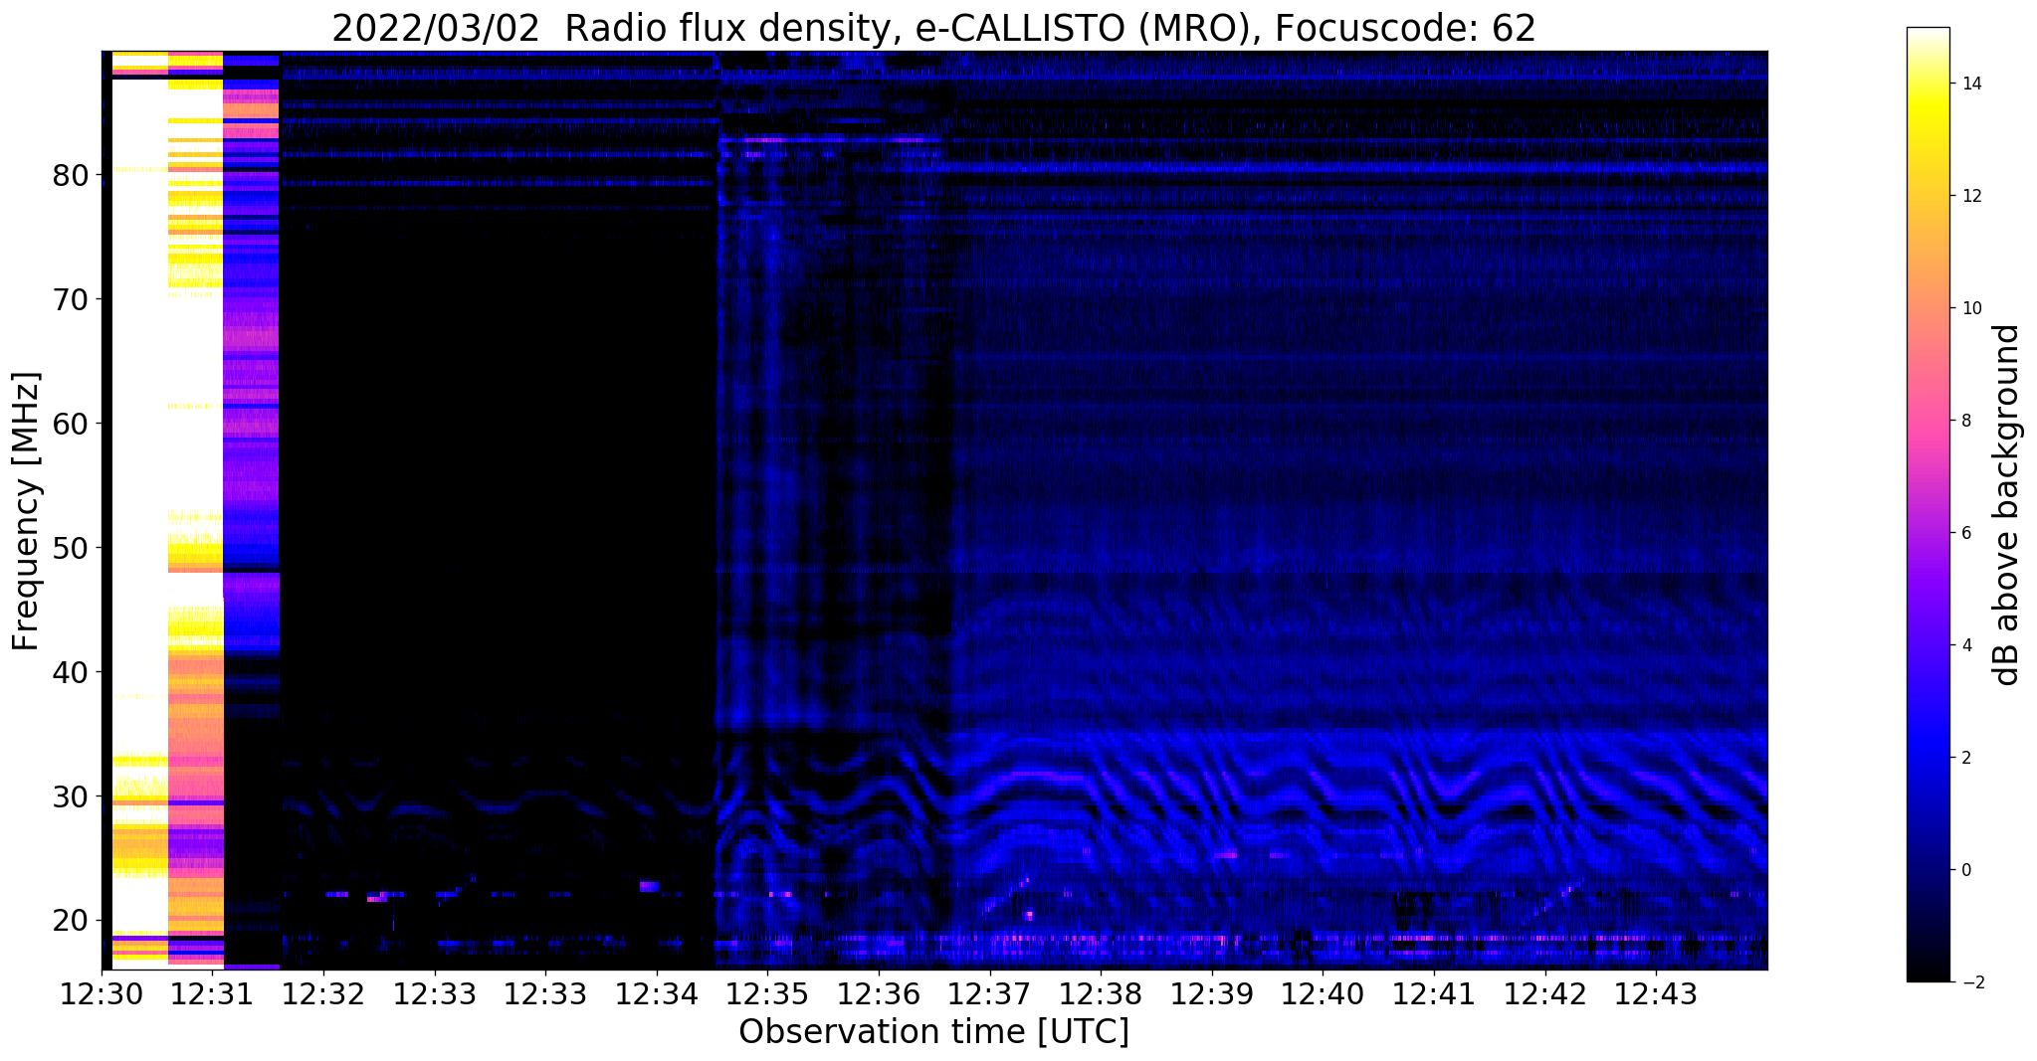Click the 12:39 time tick label
The width and height of the screenshot is (2037, 1061).
pos(1211,994)
